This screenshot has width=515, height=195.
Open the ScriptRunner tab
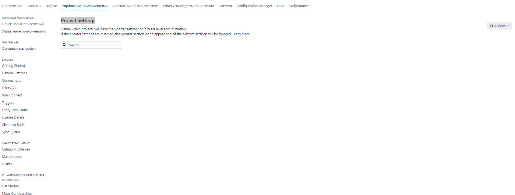click(299, 6)
